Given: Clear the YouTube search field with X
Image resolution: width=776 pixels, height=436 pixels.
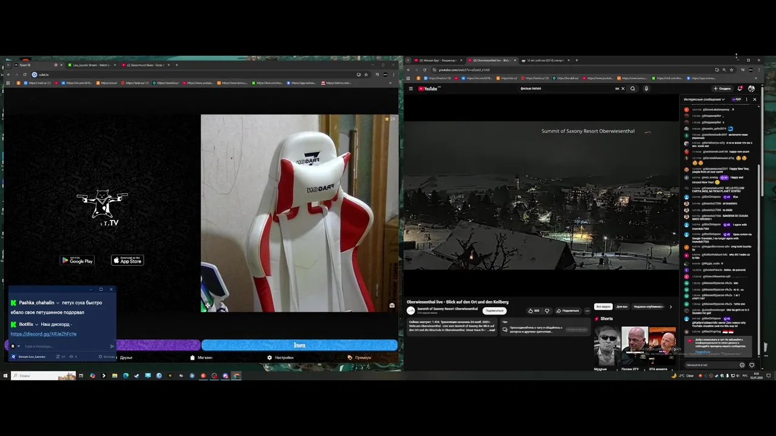Looking at the screenshot, I should [x=623, y=88].
